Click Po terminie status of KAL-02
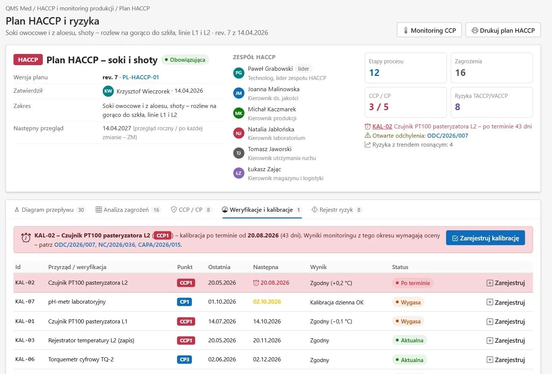 pos(413,283)
